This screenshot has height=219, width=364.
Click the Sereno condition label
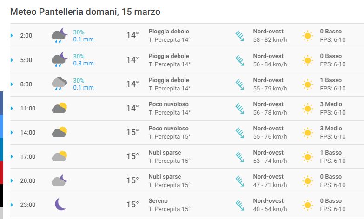(x=158, y=201)
